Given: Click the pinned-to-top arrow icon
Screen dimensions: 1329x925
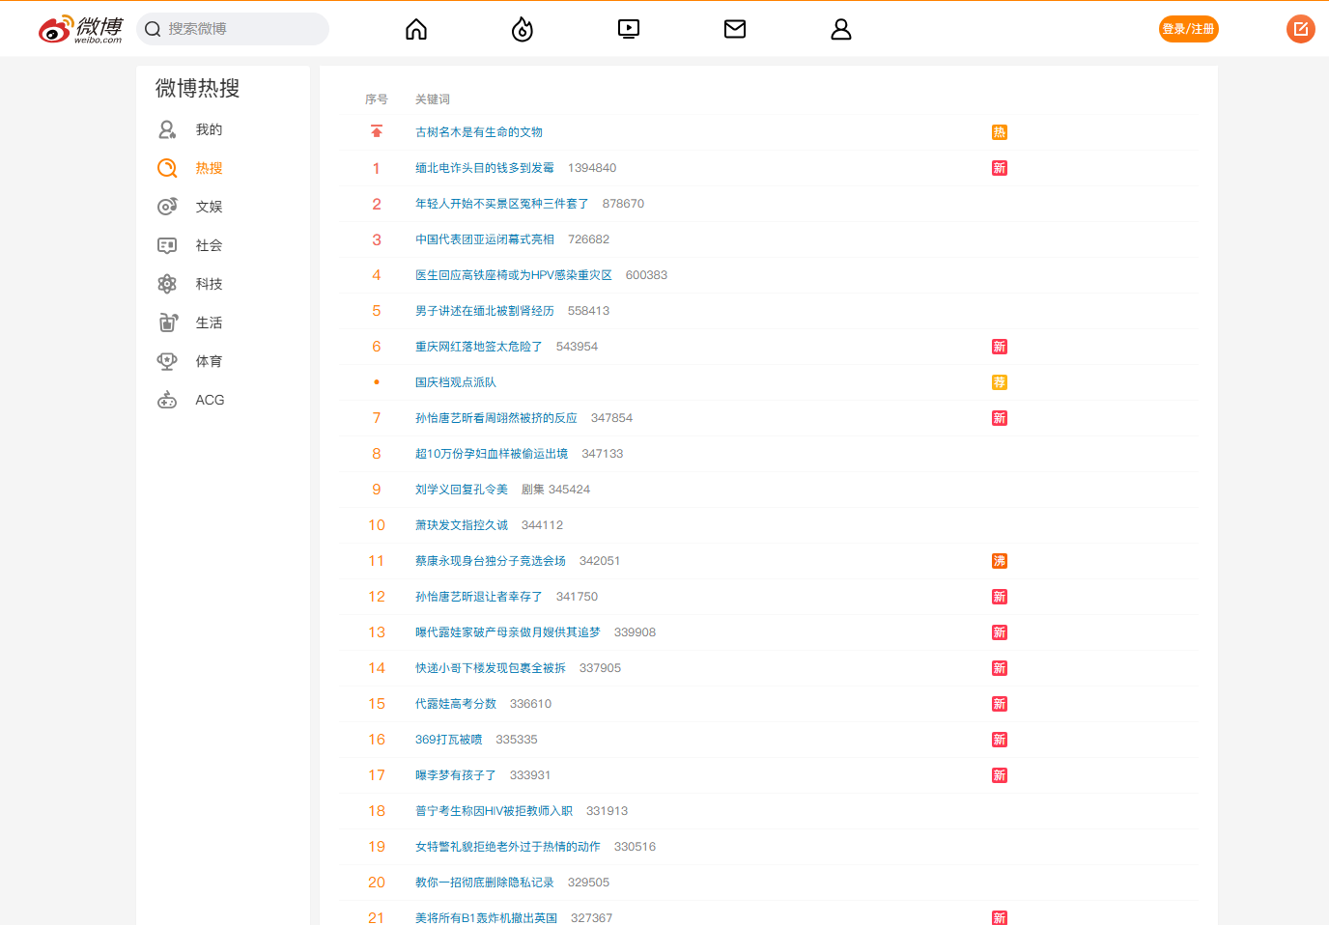Looking at the screenshot, I should pos(377,131).
